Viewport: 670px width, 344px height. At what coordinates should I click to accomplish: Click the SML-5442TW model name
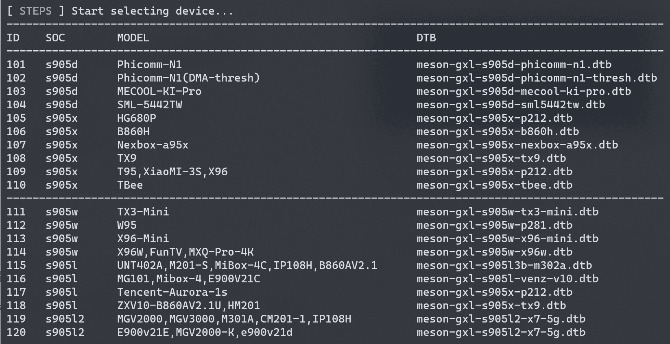coord(150,105)
